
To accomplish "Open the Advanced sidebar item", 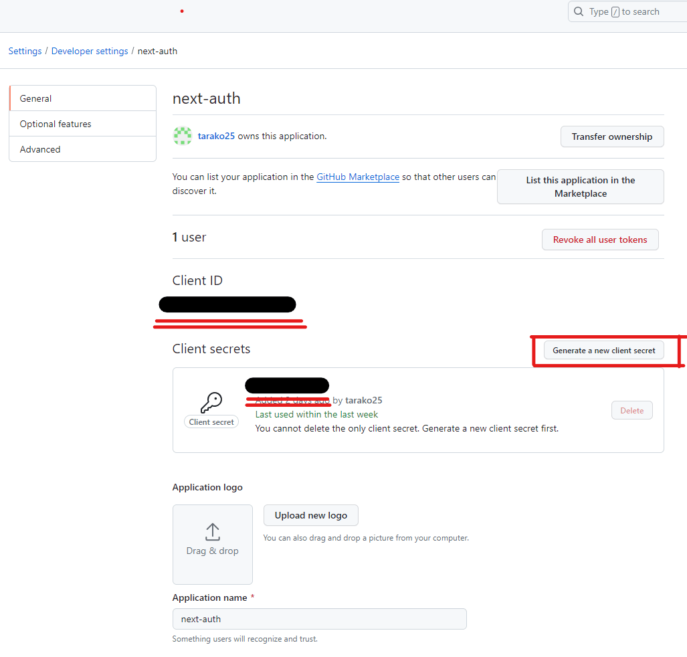I will click(83, 149).
